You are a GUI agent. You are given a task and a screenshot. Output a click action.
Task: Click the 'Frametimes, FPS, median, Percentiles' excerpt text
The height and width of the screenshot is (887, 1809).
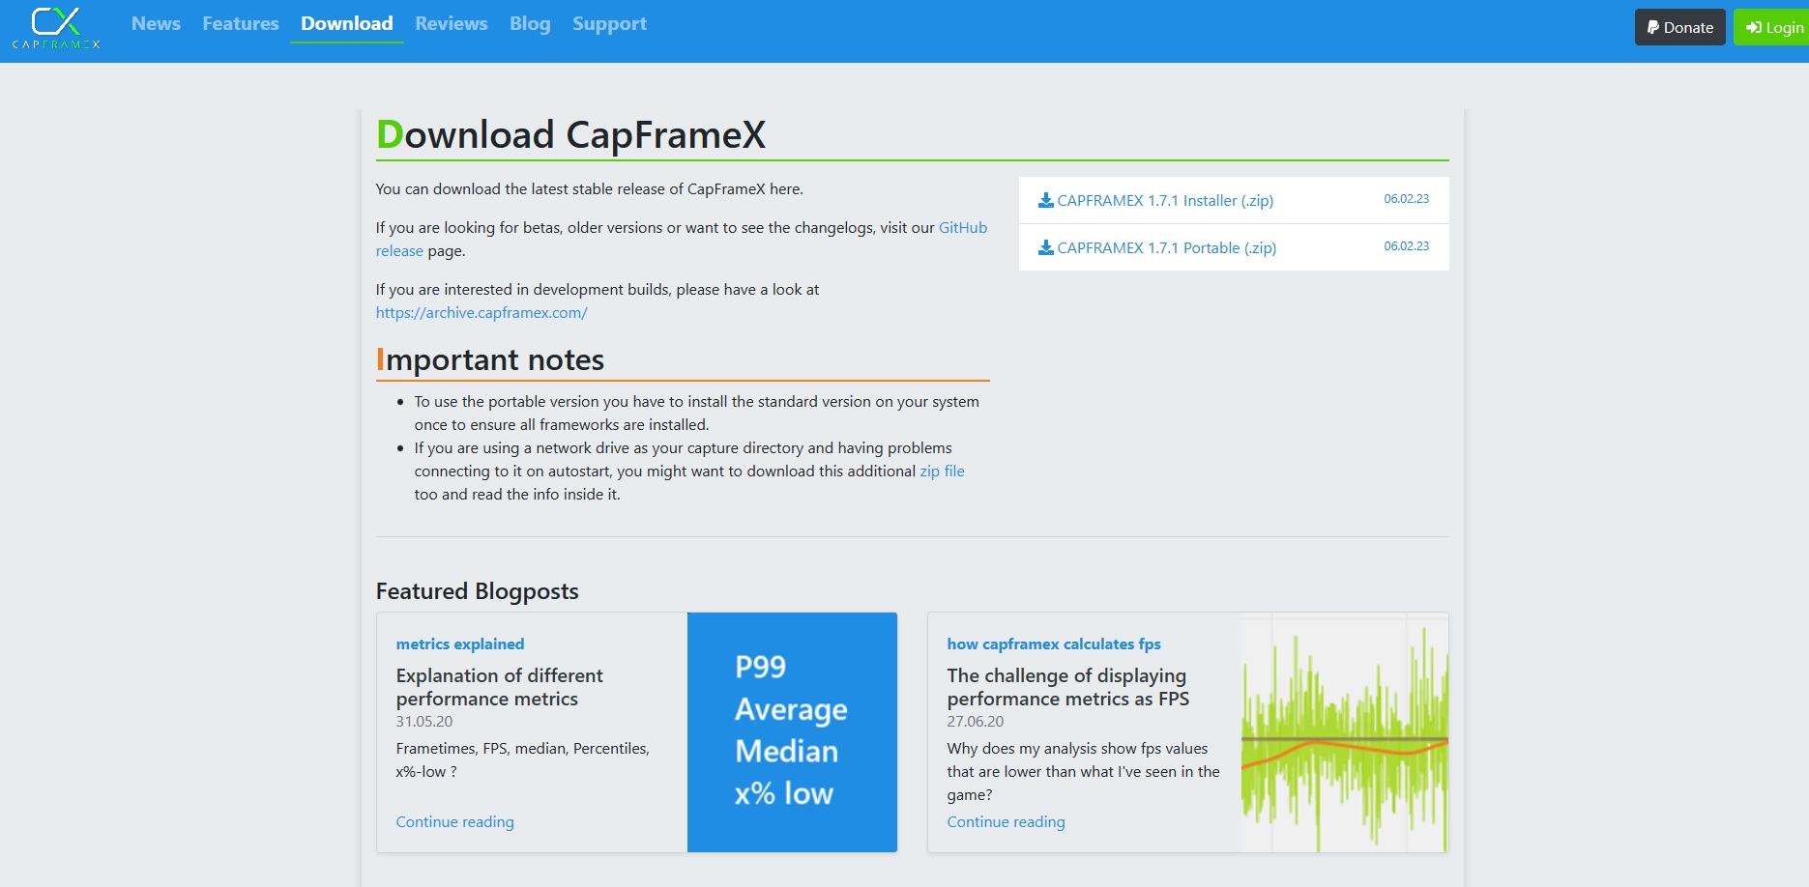click(522, 759)
